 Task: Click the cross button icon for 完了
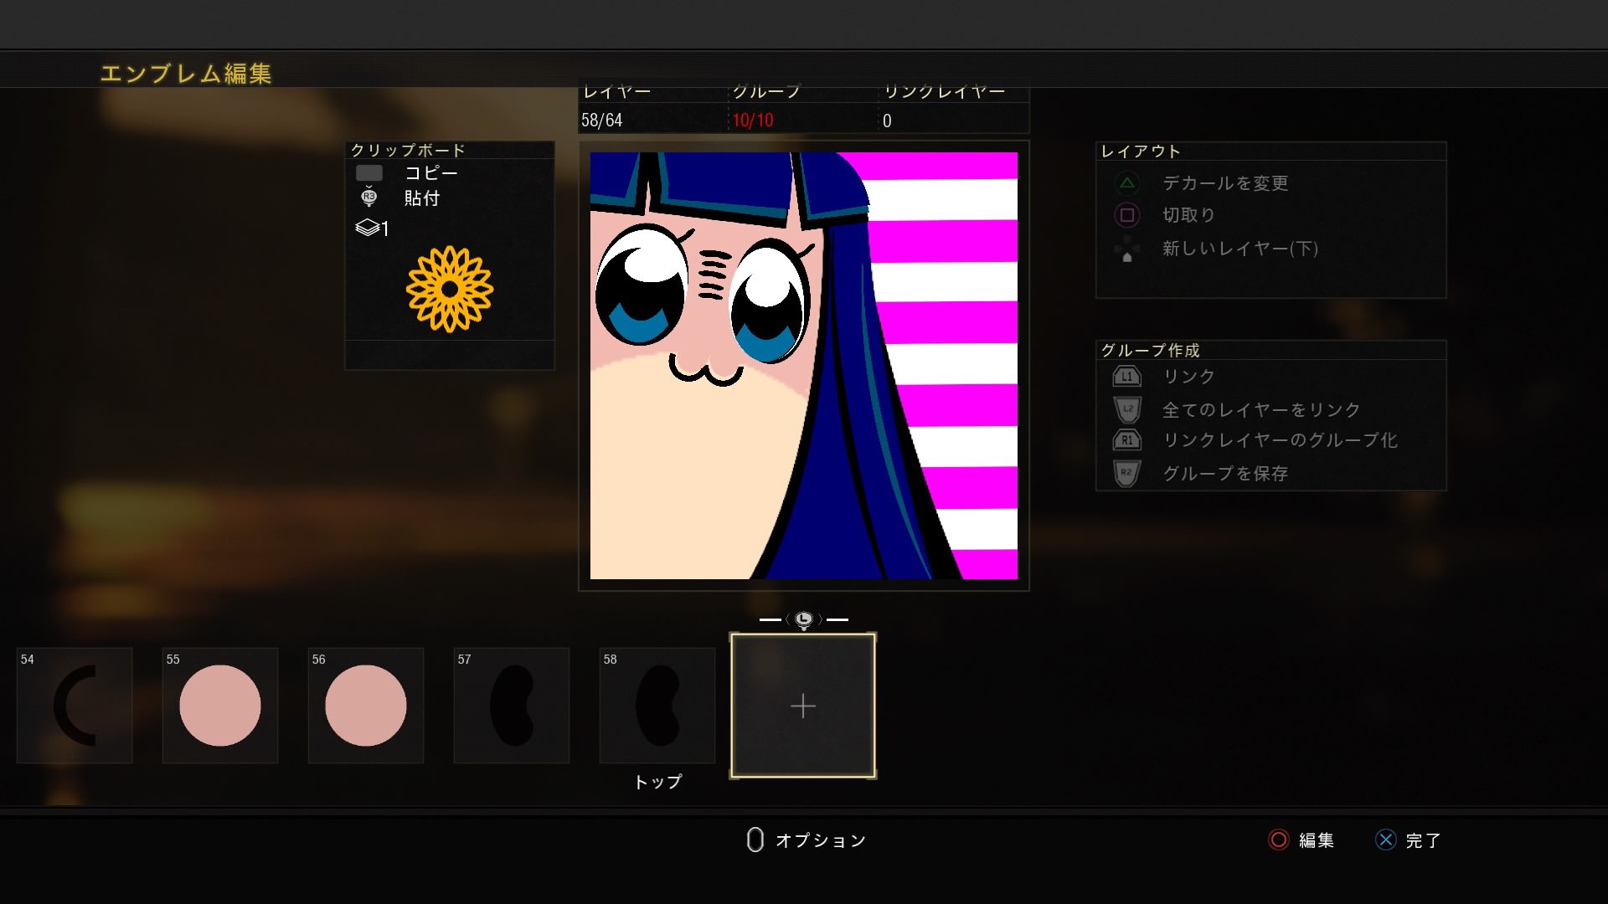point(1386,840)
